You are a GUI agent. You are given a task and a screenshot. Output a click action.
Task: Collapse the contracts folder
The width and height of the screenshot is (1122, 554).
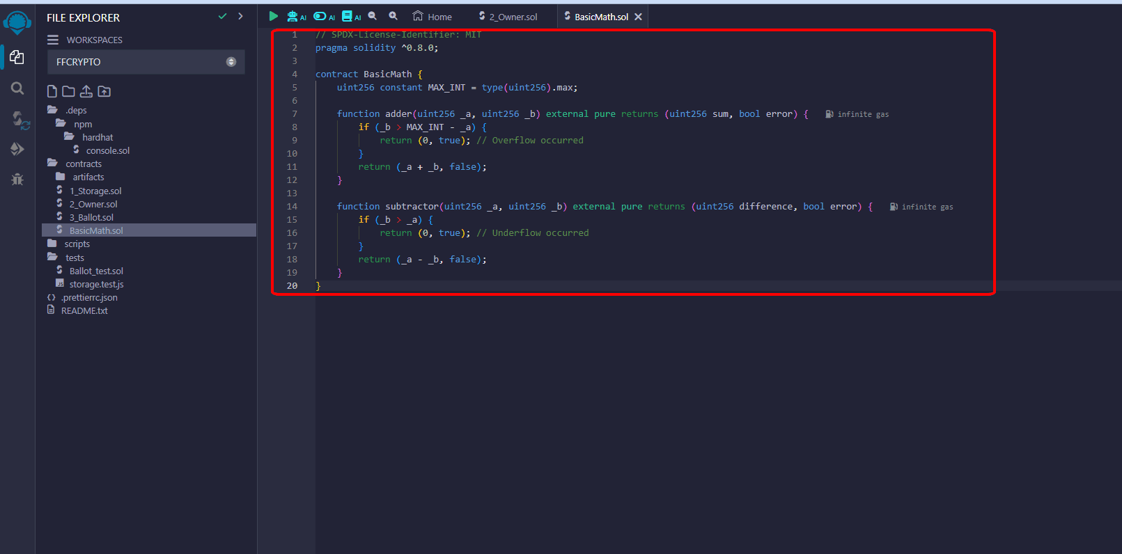click(x=74, y=164)
